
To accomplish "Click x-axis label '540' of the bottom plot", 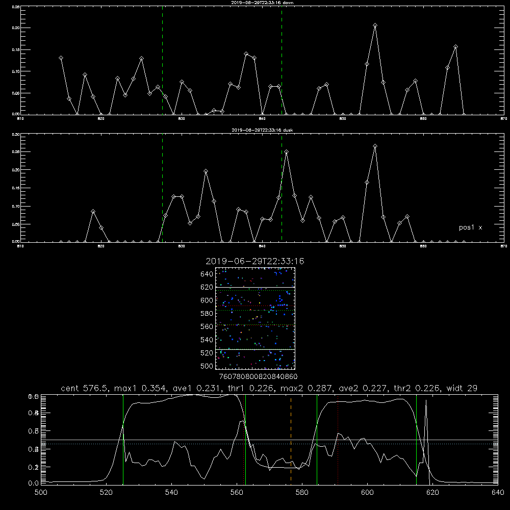I will tap(171, 493).
